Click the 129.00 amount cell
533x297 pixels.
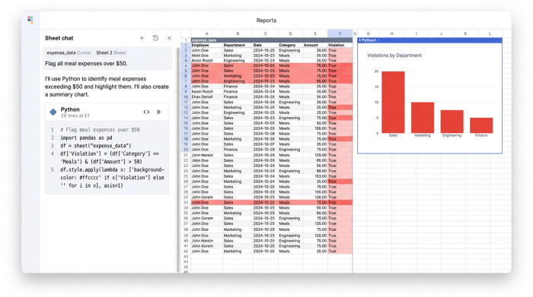(315, 155)
